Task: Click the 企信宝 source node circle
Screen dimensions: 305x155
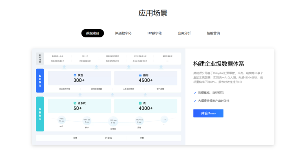Action: (x=113, y=122)
